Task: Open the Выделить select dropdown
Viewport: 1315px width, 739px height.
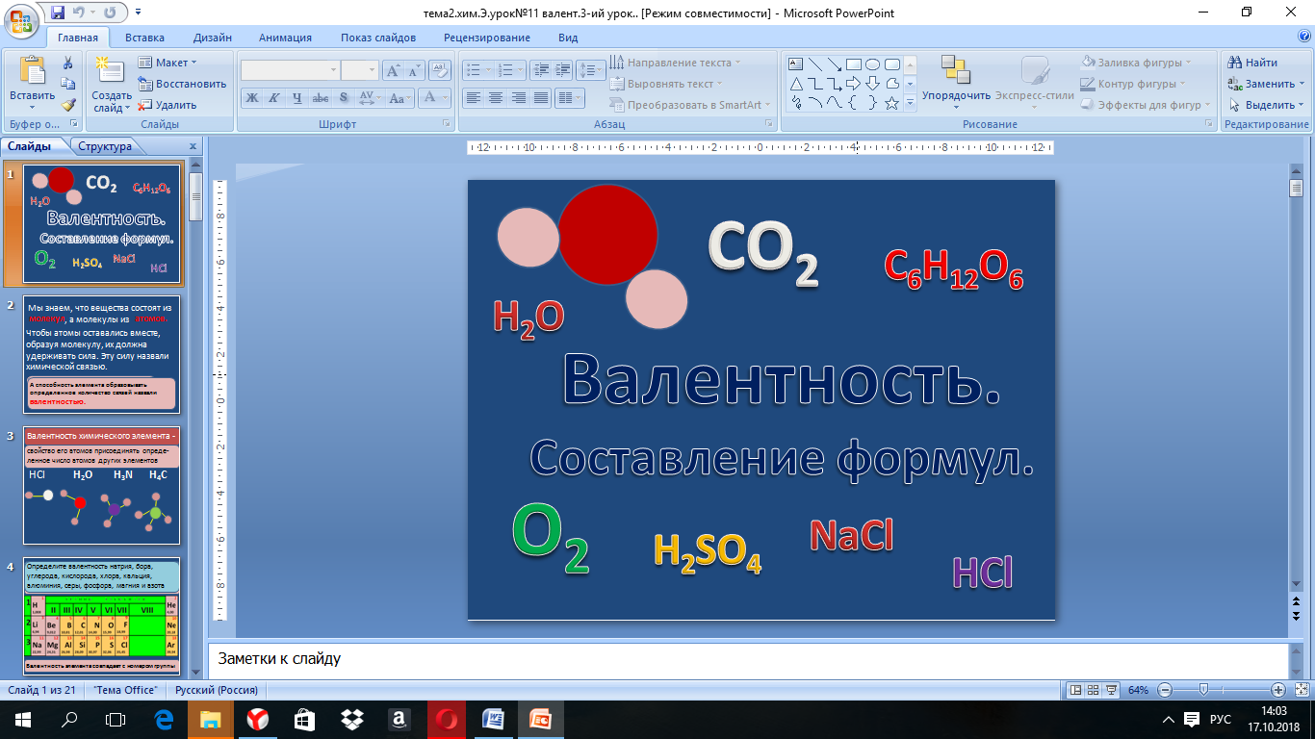Action: tap(1266, 105)
